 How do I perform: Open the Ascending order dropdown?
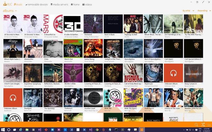[204, 11]
